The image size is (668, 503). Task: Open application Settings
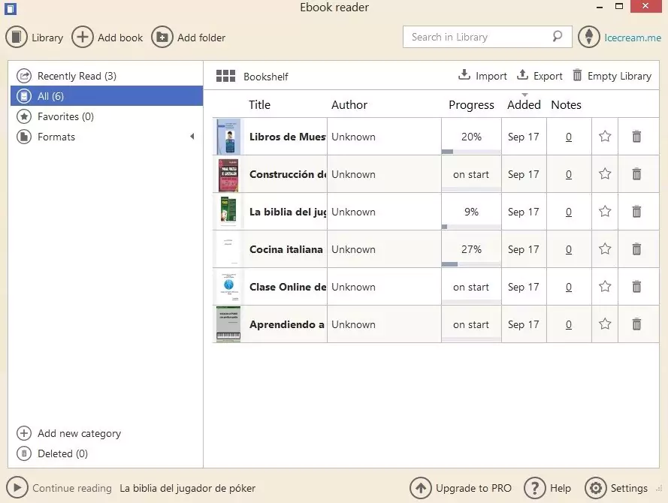tap(618, 487)
